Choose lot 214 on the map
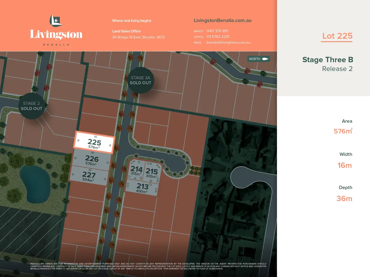Image resolution: width=370 pixels, height=277 pixels. tap(136, 170)
